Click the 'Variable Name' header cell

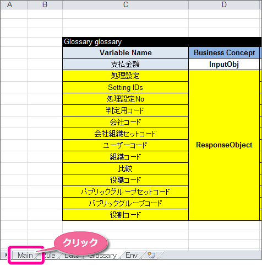(125, 52)
